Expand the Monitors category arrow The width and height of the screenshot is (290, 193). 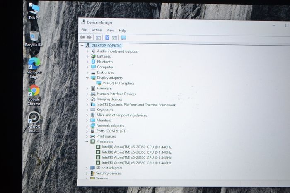click(x=87, y=121)
